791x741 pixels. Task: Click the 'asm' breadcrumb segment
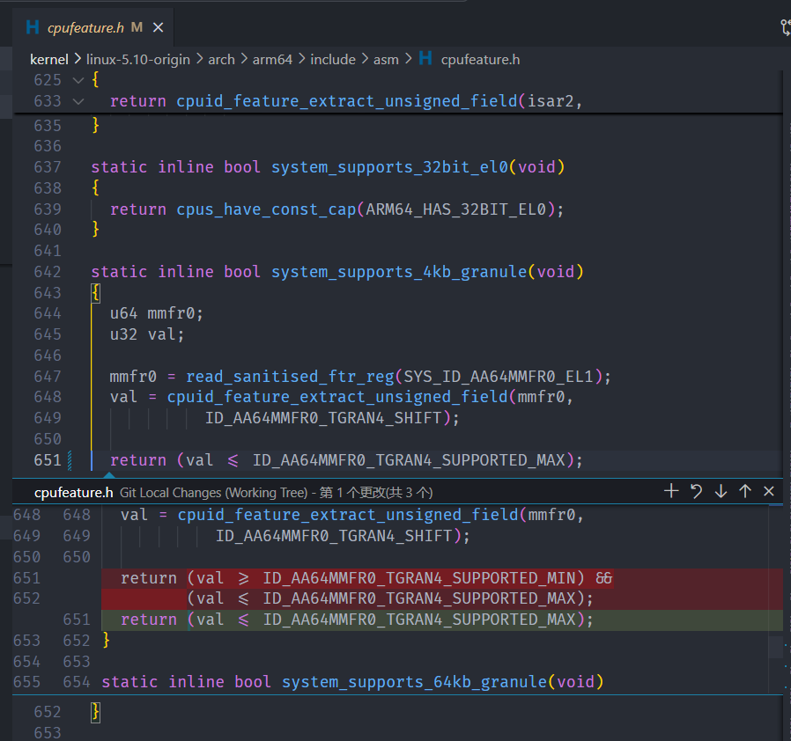pyautogui.click(x=386, y=59)
